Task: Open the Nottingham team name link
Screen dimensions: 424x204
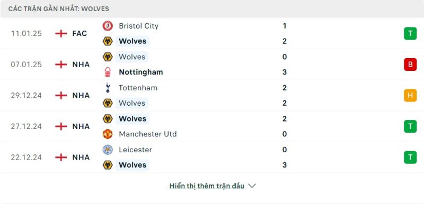Action: (141, 72)
